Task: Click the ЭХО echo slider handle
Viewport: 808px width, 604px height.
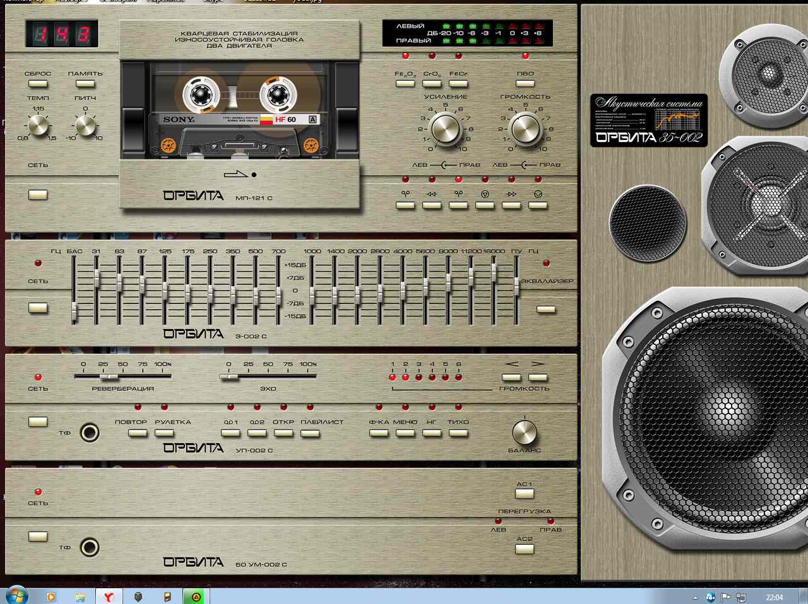Action: point(230,376)
